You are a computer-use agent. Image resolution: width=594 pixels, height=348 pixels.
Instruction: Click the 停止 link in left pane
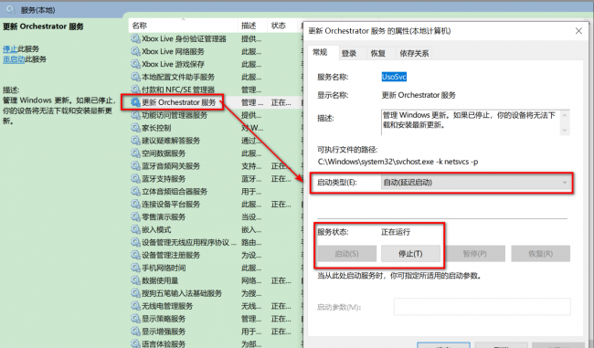coord(10,48)
